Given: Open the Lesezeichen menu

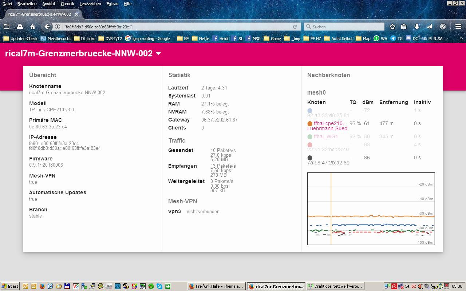Looking at the screenshot, I should pos(90,4).
